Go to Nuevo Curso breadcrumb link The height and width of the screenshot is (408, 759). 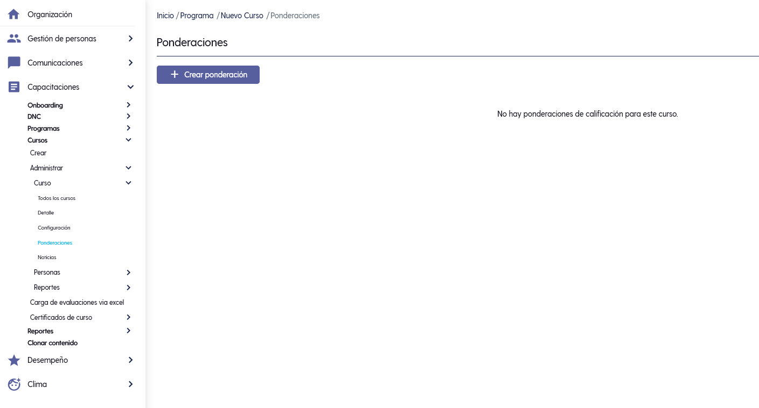tap(242, 16)
